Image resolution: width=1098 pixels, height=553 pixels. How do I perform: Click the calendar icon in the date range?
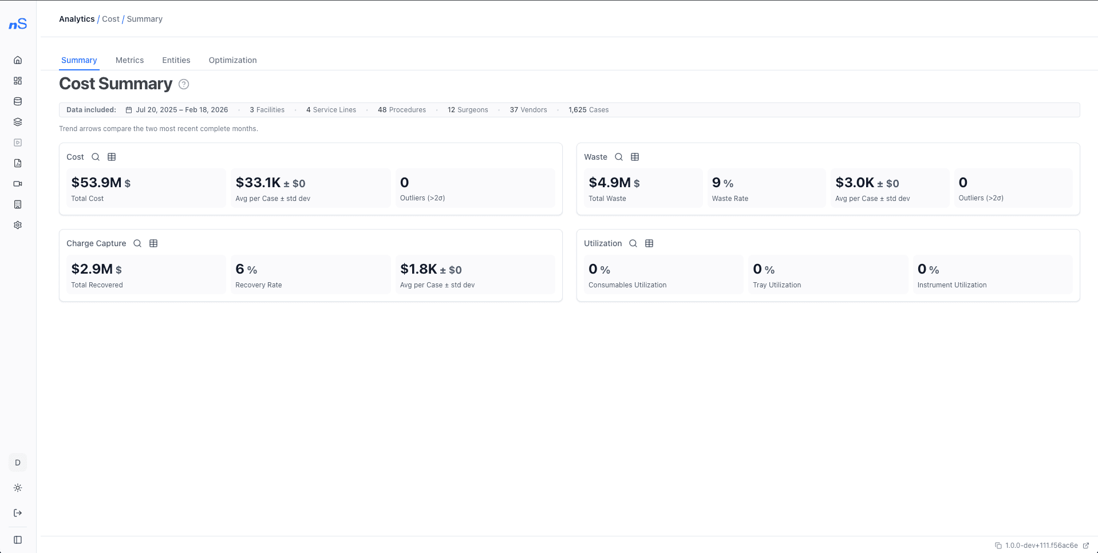(129, 110)
